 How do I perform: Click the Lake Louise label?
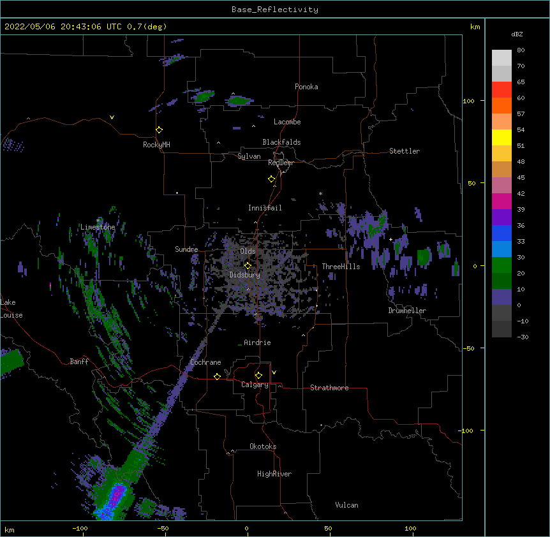[x=11, y=309]
